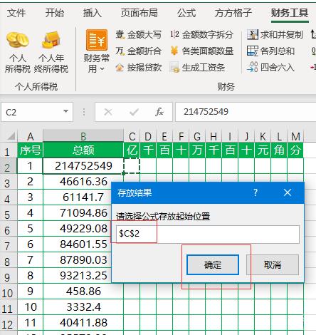Switch to the 页面布局 tab
This screenshot has height=335, width=316.
[139, 13]
